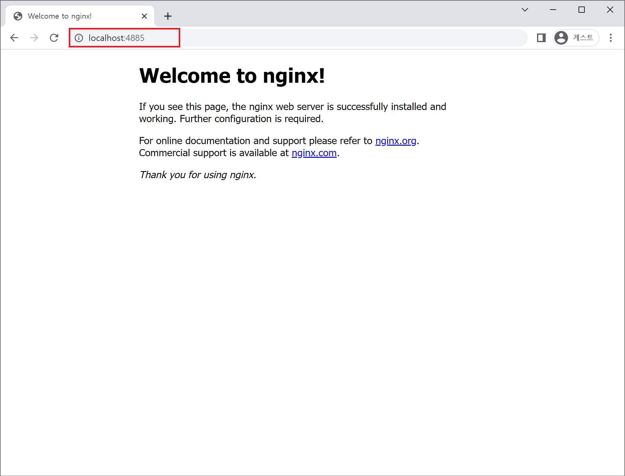Close the browser window
Image resolution: width=625 pixels, height=476 pixels.
pos(610,10)
